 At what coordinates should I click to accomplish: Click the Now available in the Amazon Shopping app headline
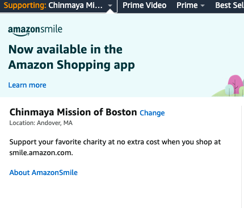coord(71,57)
